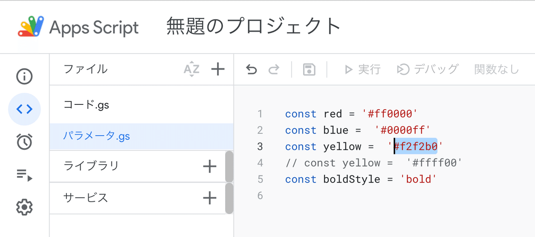
Task: Open Project Settings gear icon
Action: (x=25, y=207)
